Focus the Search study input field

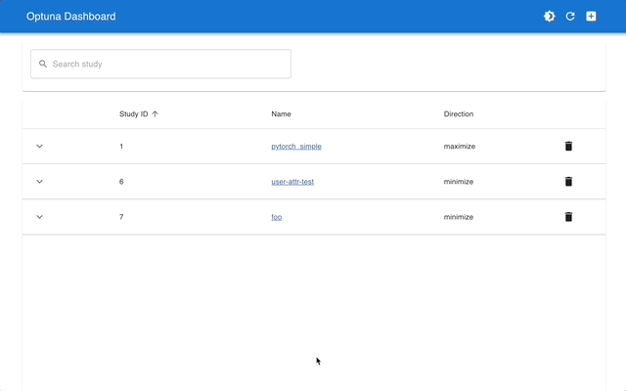[x=166, y=65]
